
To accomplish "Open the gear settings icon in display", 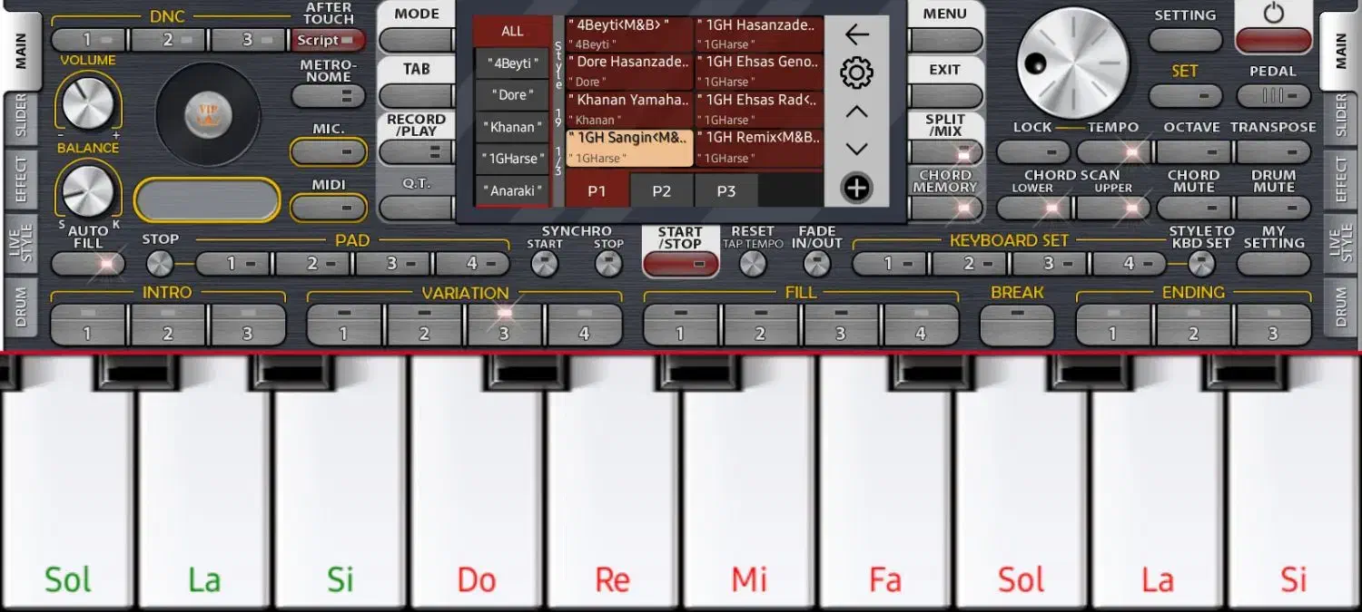I will 856,73.
